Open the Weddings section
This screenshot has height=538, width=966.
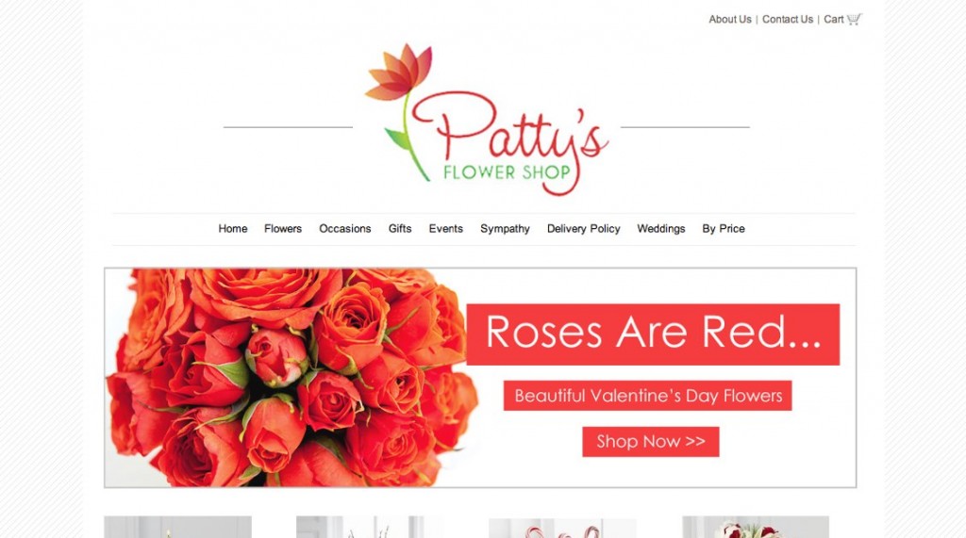point(661,229)
